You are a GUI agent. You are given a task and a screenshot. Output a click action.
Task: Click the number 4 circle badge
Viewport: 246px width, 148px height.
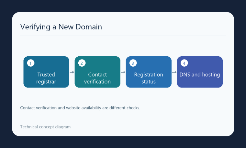pos(184,63)
